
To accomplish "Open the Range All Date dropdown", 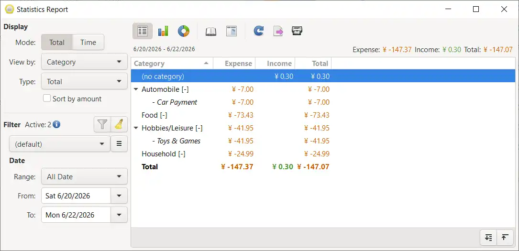I will point(84,176).
